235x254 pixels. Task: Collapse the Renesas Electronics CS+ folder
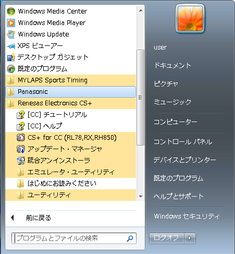click(70, 103)
